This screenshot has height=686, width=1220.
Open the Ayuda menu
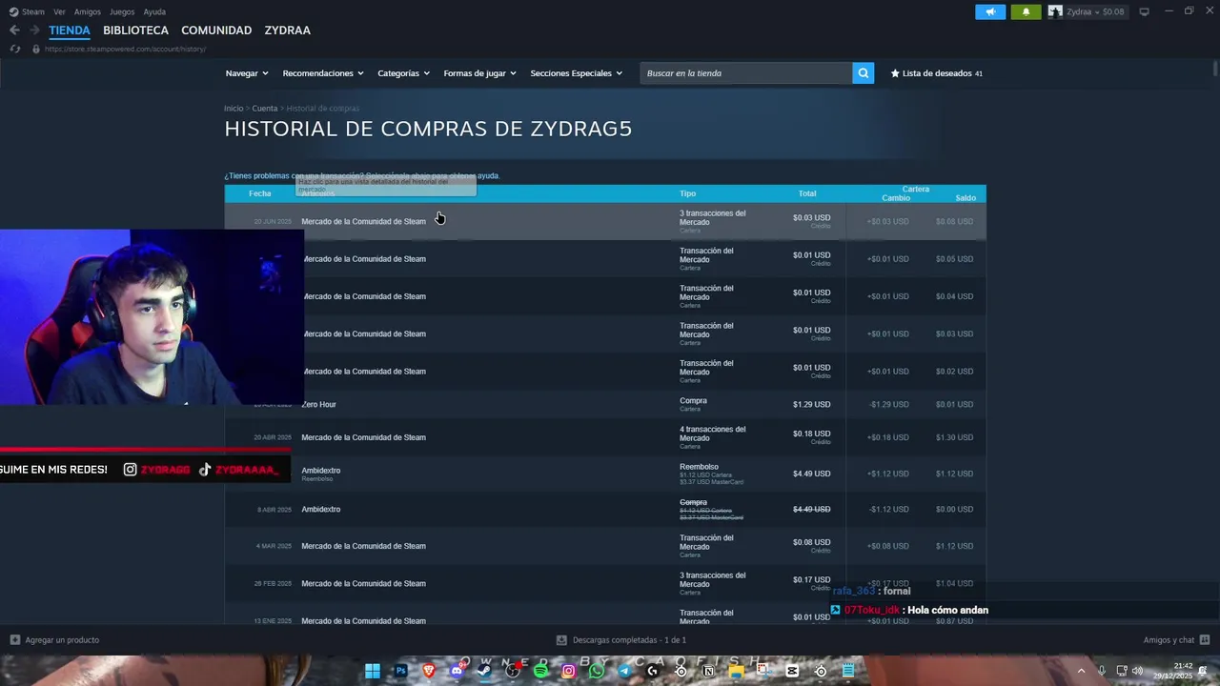[154, 11]
